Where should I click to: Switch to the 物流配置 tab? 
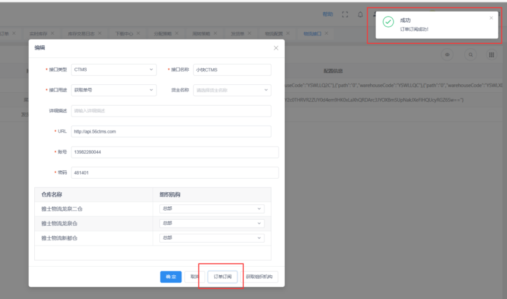[274, 34]
